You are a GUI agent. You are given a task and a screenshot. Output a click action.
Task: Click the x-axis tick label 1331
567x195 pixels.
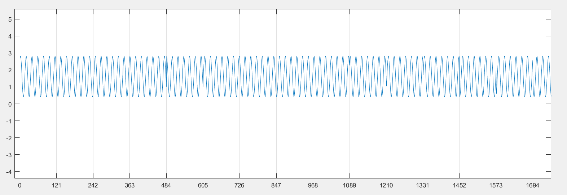click(x=422, y=186)
